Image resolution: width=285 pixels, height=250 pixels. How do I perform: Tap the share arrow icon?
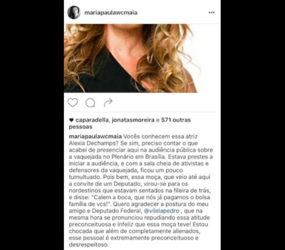pyautogui.click(x=108, y=103)
